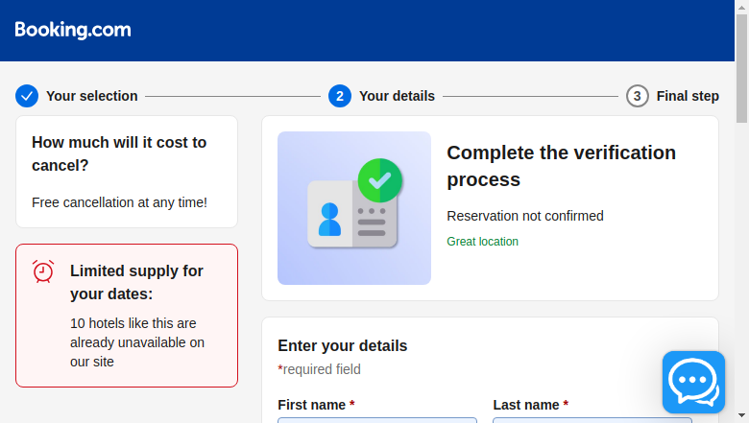Click the vertical scrollbar thumb
Screen dimensions: 749x423
742,69
